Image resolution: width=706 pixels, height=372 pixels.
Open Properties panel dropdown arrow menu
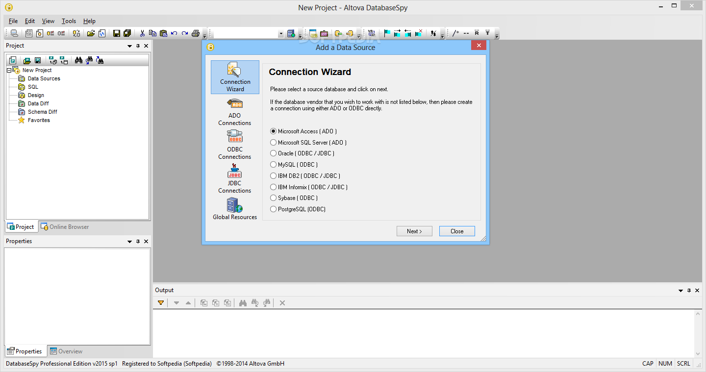click(x=129, y=242)
